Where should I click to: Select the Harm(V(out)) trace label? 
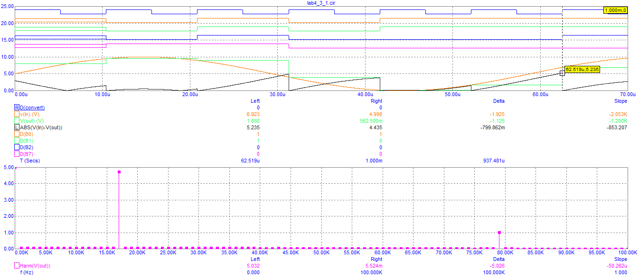click(35, 266)
